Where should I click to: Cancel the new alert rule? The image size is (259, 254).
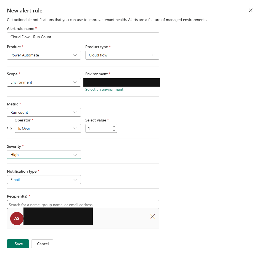pyautogui.click(x=42, y=244)
